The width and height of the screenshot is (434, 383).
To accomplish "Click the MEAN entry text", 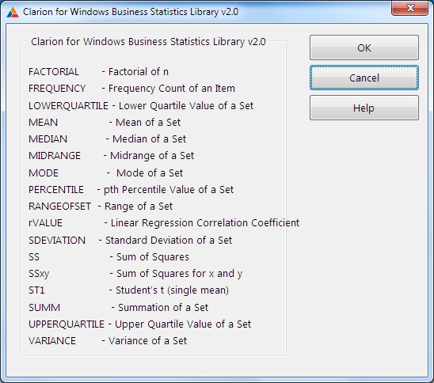I will pos(105,122).
